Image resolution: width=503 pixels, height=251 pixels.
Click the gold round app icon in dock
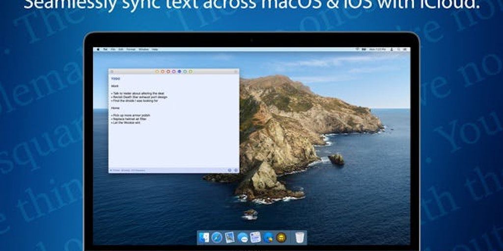(281, 238)
